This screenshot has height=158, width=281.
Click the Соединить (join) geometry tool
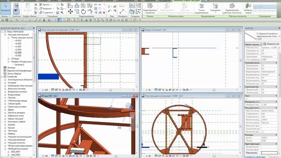47,13
